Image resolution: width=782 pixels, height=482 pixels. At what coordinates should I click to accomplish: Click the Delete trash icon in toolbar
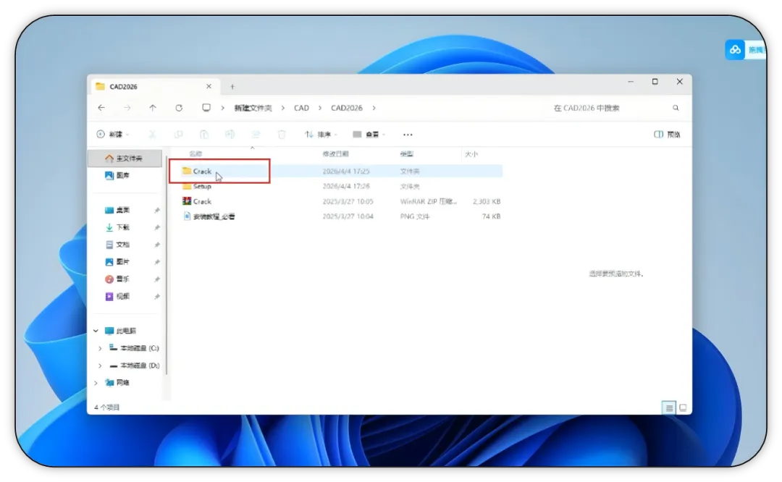(282, 135)
